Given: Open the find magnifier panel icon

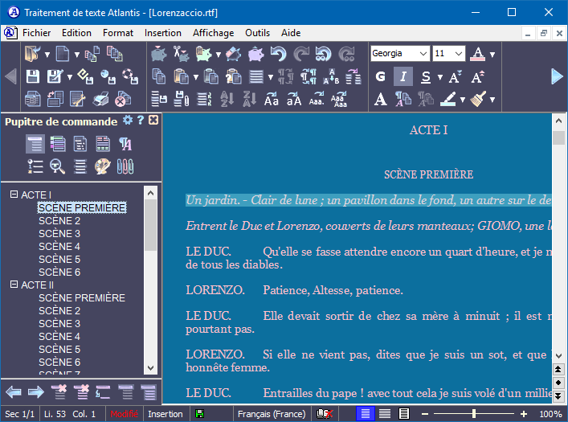Looking at the screenshot, I should point(57,166).
